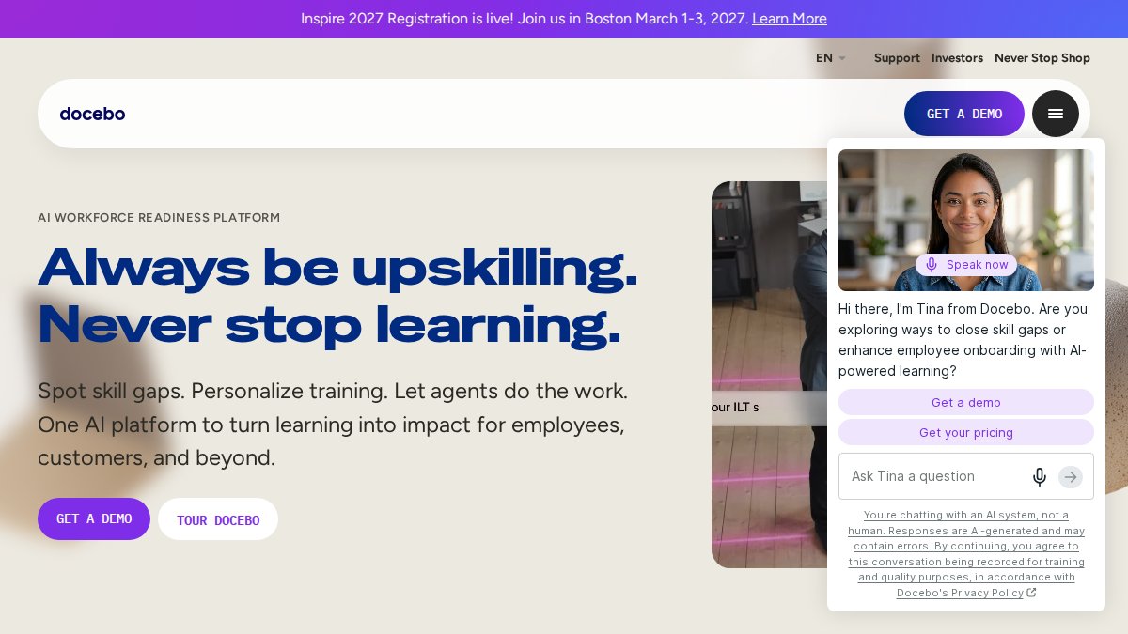Open the hamburger menu icon

click(1055, 114)
